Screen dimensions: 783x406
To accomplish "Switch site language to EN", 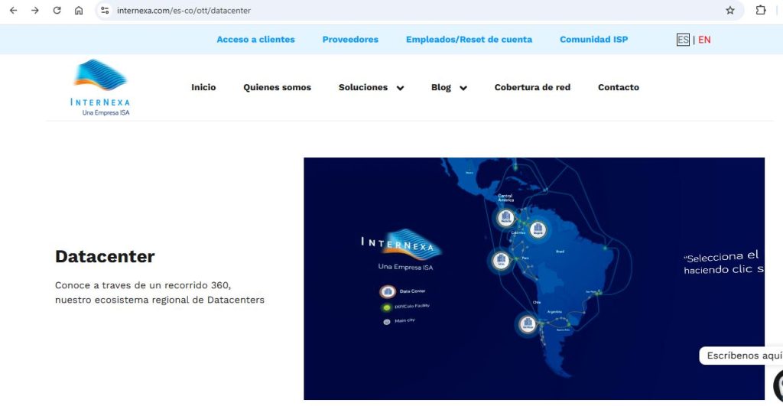I will [x=704, y=40].
